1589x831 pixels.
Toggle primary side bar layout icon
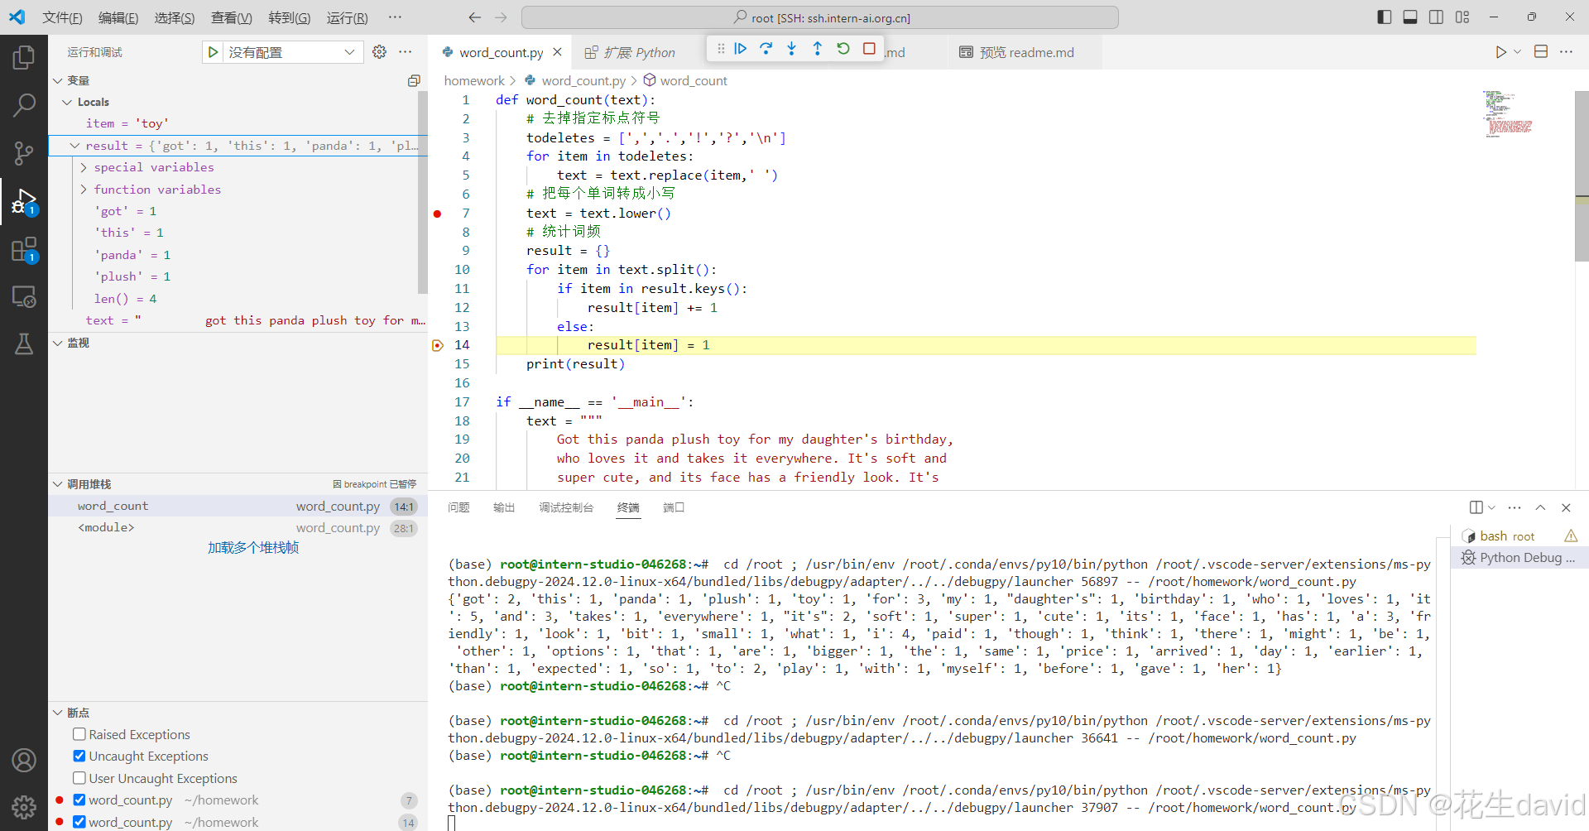1385,17
